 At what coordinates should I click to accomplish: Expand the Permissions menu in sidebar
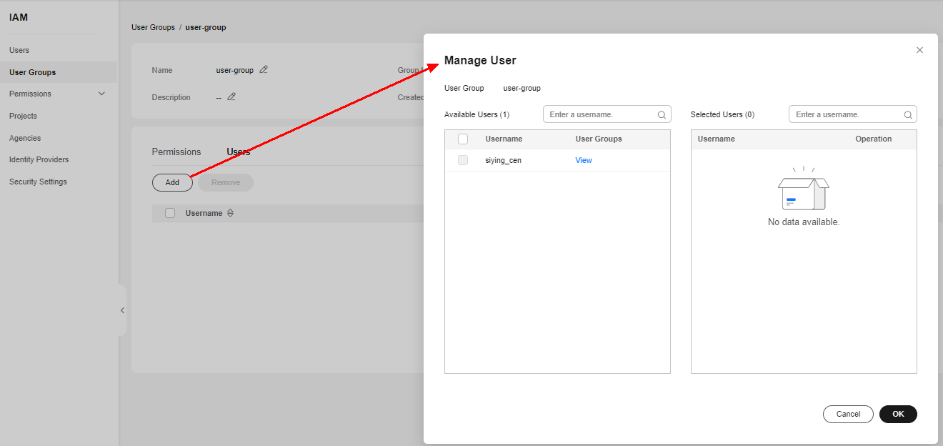tap(101, 94)
